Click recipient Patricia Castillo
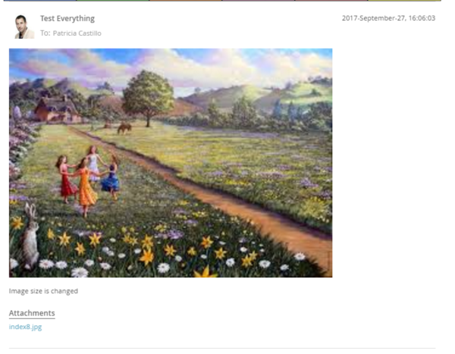 [x=77, y=33]
